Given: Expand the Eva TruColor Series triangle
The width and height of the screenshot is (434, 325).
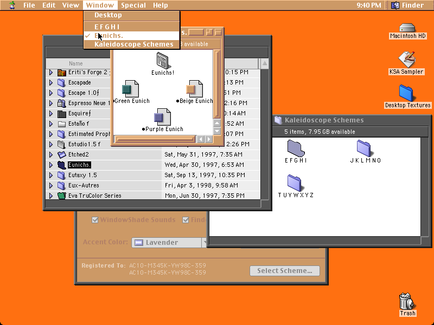Looking at the screenshot, I should [x=51, y=196].
